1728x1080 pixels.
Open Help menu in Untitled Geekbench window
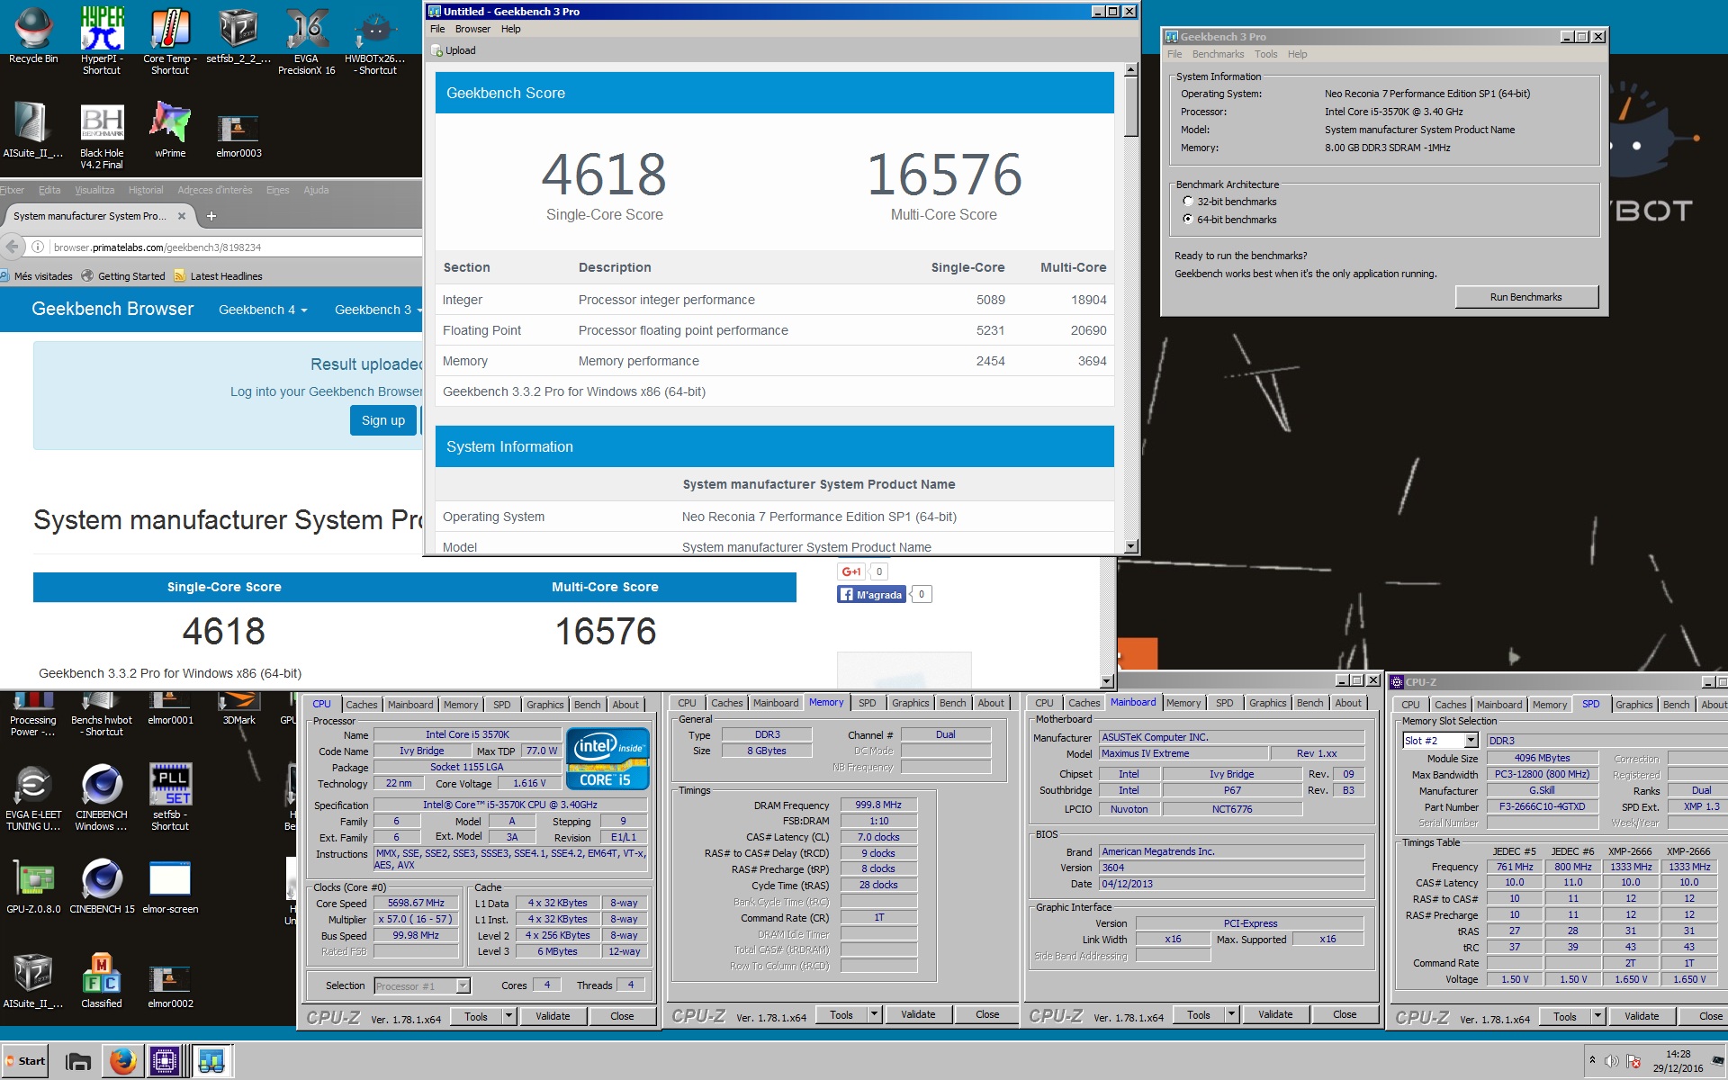(x=511, y=29)
